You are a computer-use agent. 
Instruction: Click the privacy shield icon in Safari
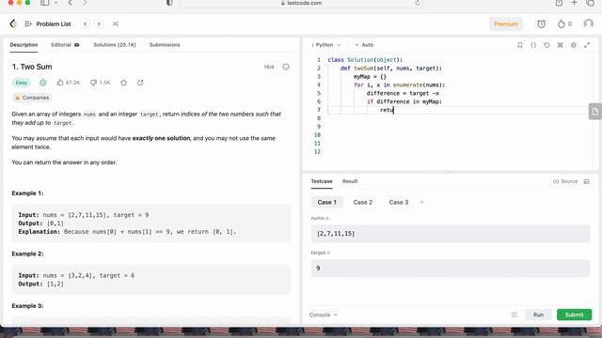click(169, 3)
